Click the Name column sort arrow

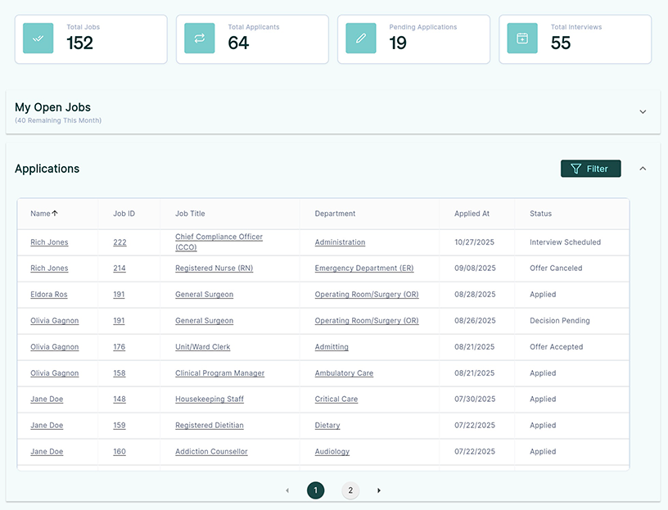(x=56, y=213)
